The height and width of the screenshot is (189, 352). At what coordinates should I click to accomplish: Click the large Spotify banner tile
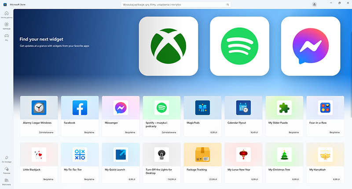pyautogui.click(x=239, y=46)
